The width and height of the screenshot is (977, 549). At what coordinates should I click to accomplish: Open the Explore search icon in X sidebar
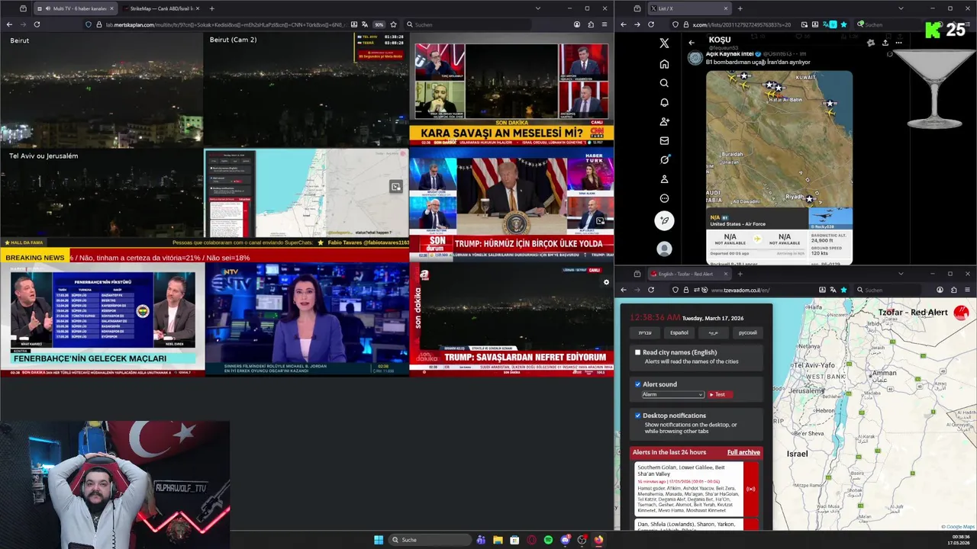click(664, 83)
